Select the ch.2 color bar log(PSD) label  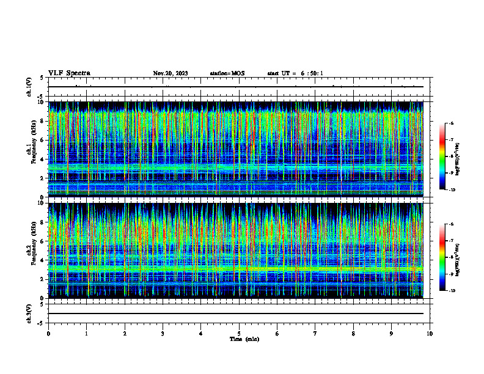[x=458, y=260]
